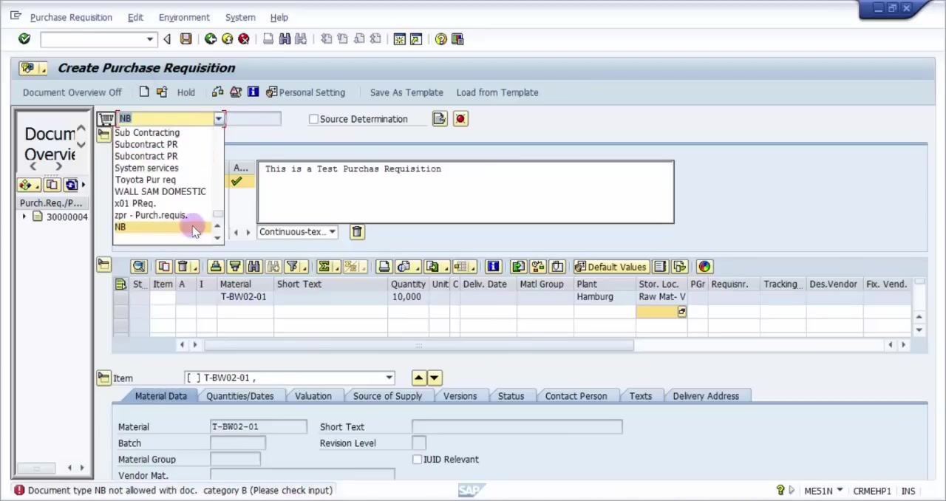Click the yellow Help question mark icon
Image resolution: width=946 pixels, height=501 pixels.
tap(441, 39)
